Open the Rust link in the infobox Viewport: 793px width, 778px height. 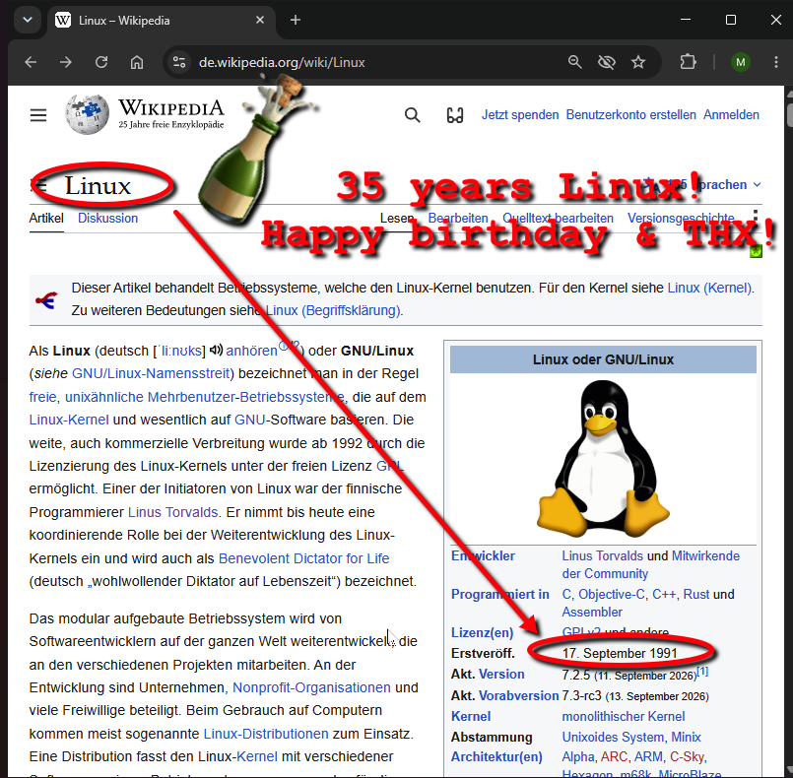(x=696, y=594)
